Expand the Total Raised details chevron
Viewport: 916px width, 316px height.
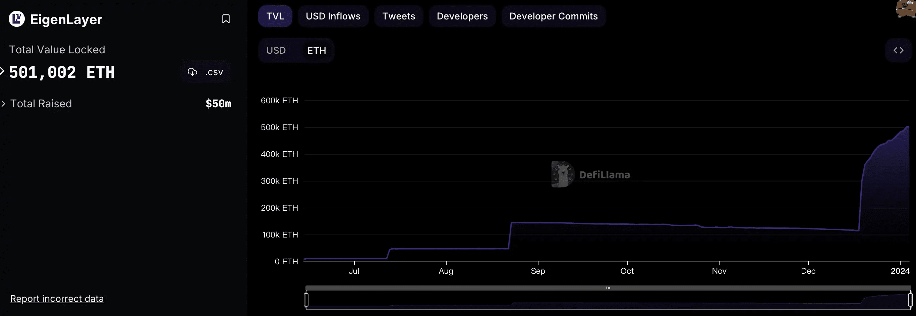(4, 104)
